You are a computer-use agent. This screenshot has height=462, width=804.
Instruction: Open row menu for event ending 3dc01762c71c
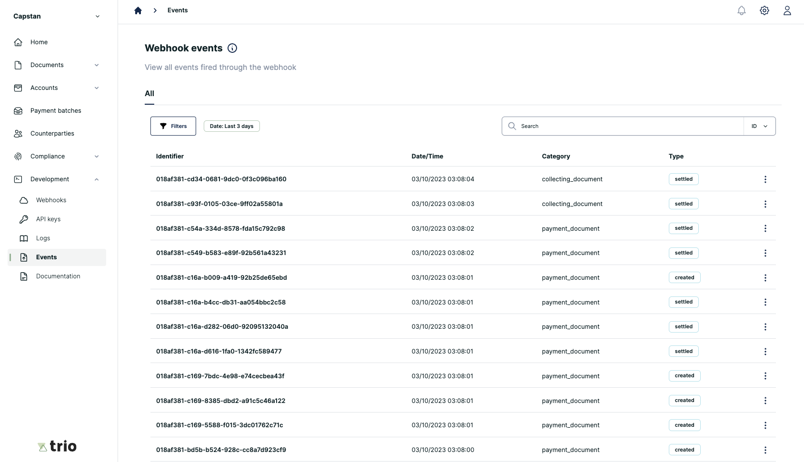tap(765, 425)
